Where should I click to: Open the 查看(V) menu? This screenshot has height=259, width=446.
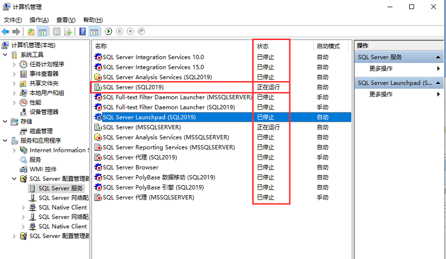[x=66, y=20]
